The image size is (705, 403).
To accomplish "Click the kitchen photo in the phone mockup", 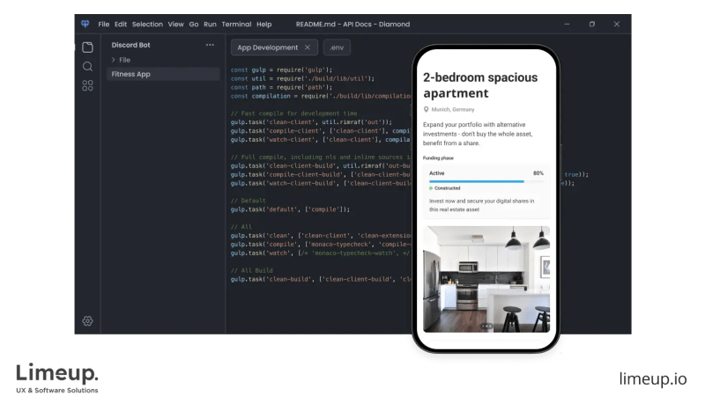I will (x=486, y=279).
